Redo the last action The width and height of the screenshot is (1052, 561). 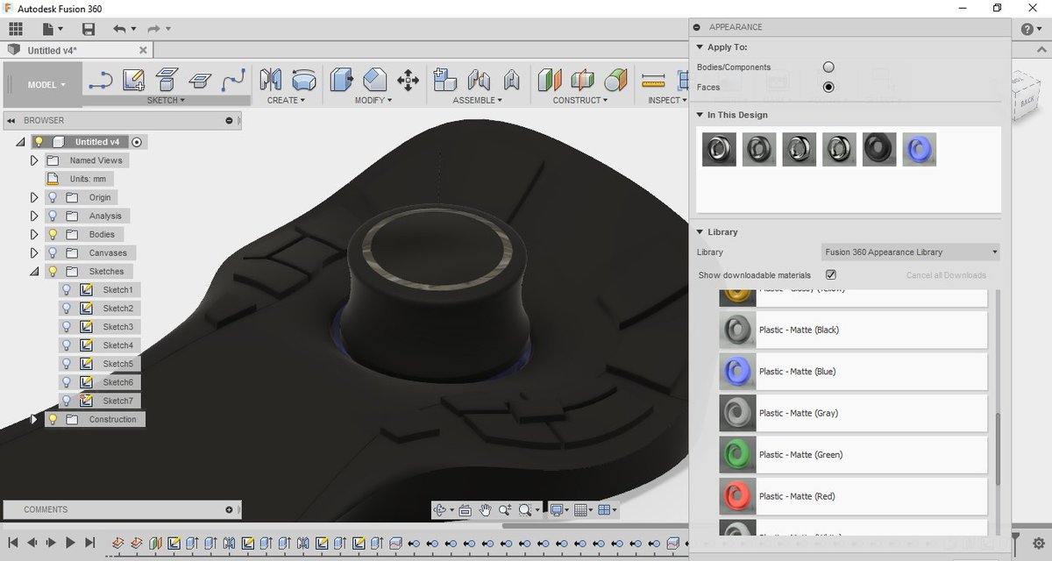(154, 29)
